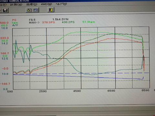Open the ヘルプ(H) help menu

click(x=61, y=4)
